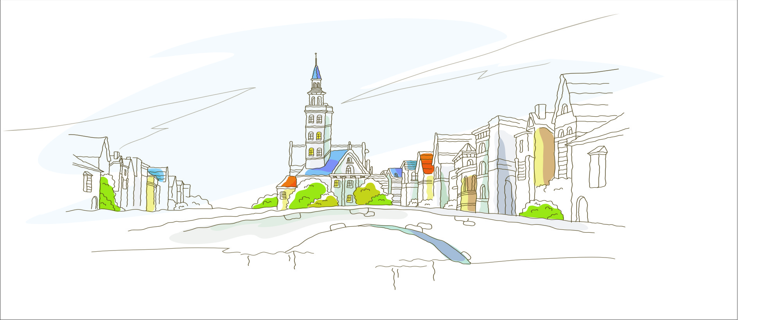The height and width of the screenshot is (320, 776).
Task: Click the orange roof in the right building row
Action: click(x=427, y=163)
